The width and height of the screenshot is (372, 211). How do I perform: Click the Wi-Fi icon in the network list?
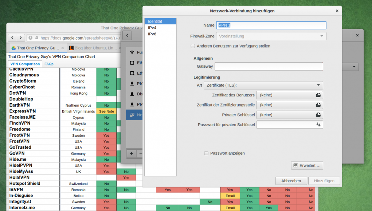click(132, 52)
